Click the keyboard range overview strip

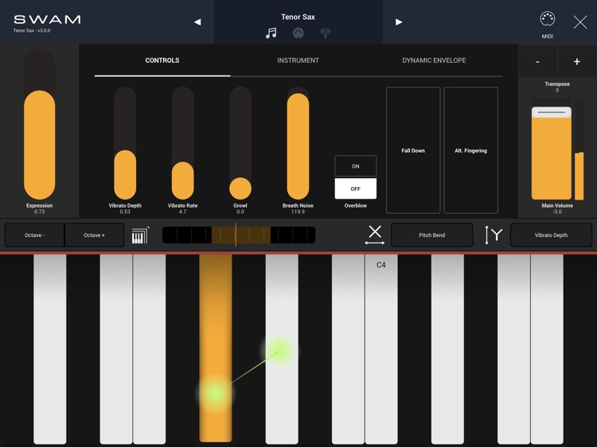click(239, 235)
